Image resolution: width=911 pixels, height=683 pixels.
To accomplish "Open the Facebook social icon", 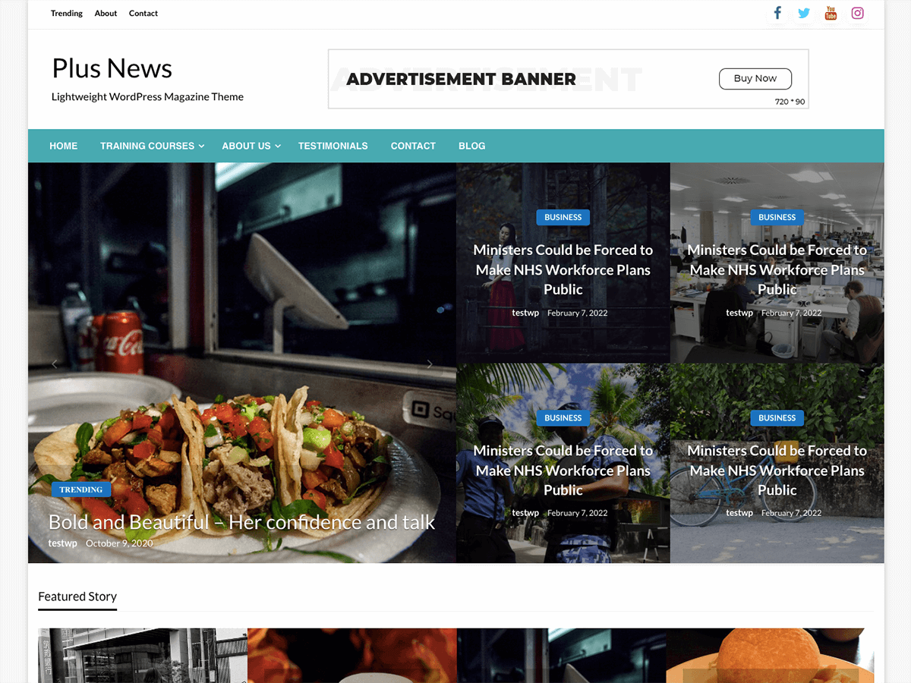I will (777, 13).
